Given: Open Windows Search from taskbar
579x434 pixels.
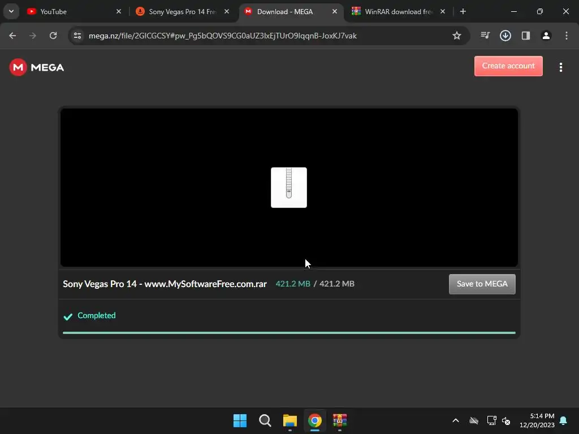Looking at the screenshot, I should pos(265,420).
